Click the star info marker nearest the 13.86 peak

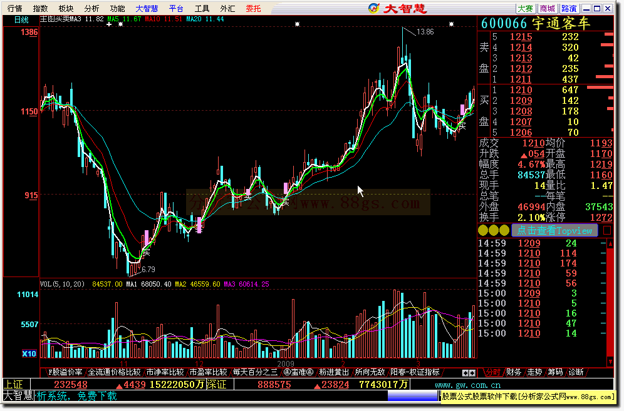pos(451,24)
